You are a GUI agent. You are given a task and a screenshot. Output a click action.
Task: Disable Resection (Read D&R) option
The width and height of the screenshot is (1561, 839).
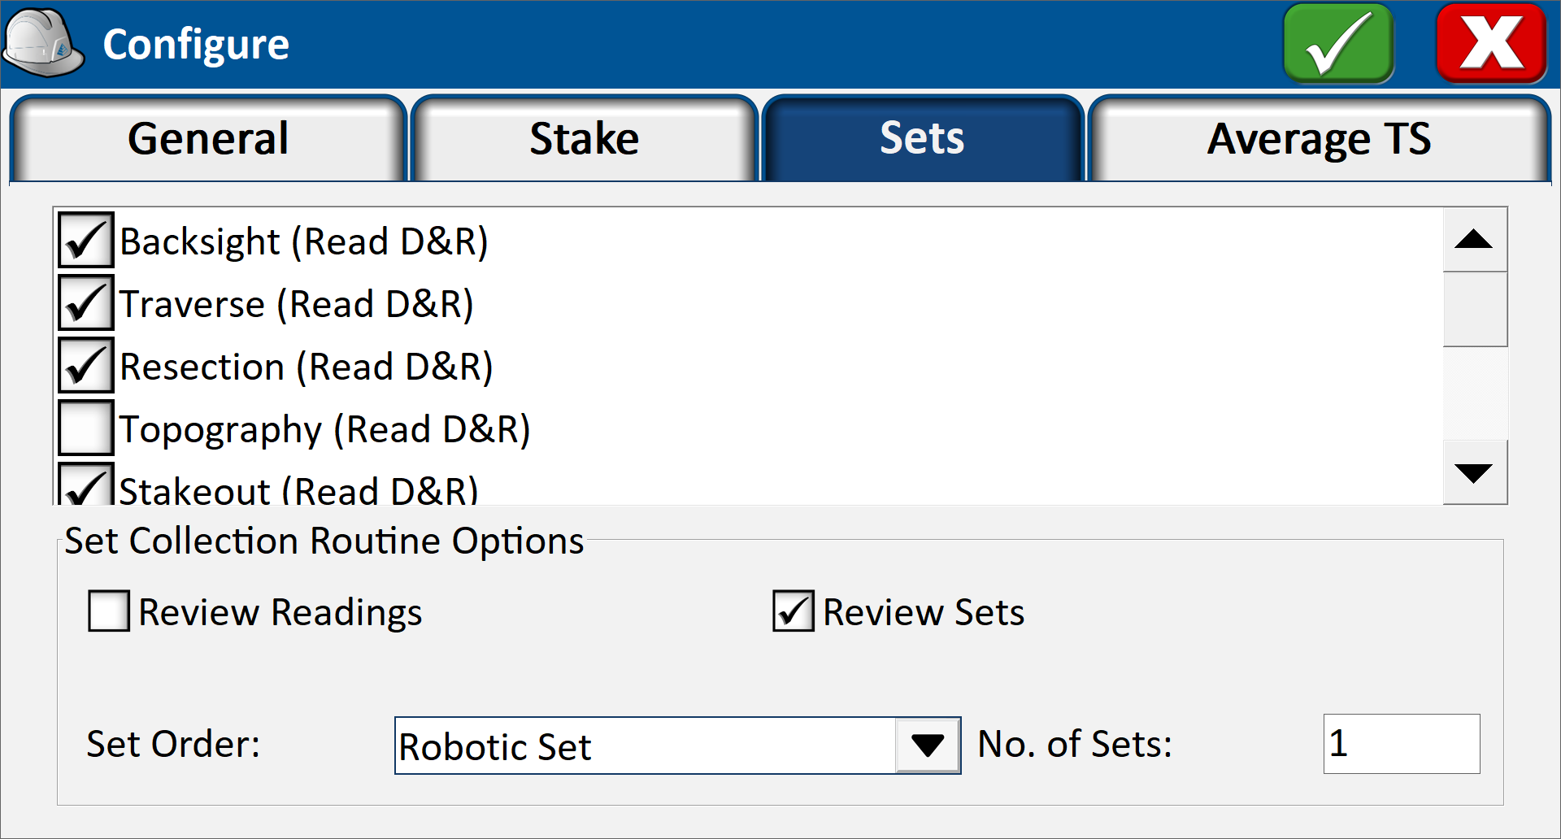coord(85,365)
